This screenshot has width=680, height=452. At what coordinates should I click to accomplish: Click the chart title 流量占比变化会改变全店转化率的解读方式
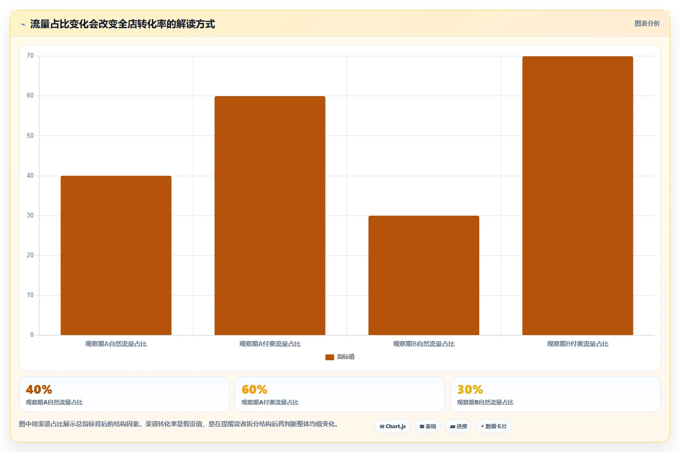(122, 24)
